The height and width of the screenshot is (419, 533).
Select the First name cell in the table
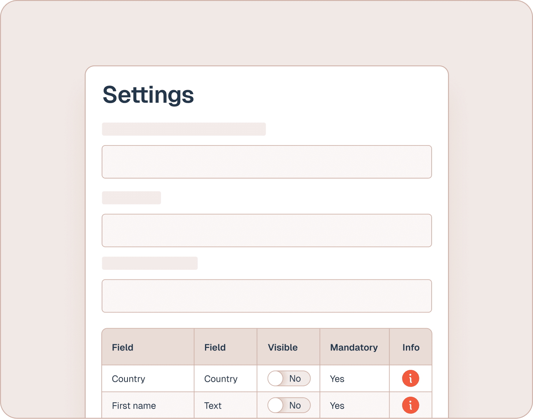click(134, 406)
